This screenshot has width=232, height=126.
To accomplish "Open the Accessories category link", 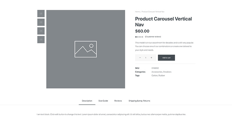I will pyautogui.click(x=157, y=72).
